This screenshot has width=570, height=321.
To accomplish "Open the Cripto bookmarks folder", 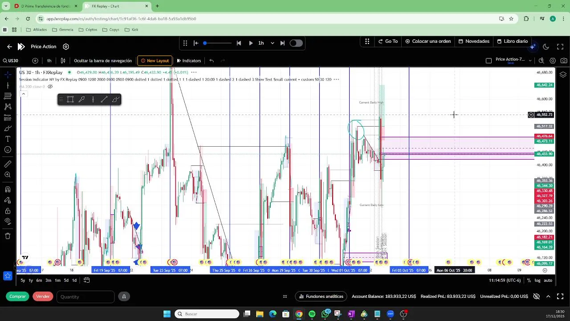I will point(88,30).
